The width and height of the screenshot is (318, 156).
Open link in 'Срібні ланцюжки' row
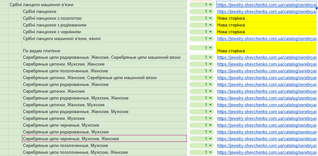click(267, 12)
